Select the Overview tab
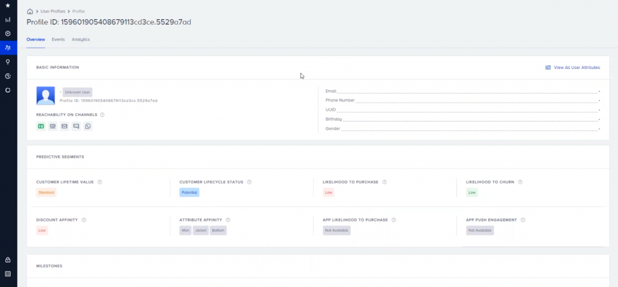Screen dimensions: 618x287 (x=36, y=39)
